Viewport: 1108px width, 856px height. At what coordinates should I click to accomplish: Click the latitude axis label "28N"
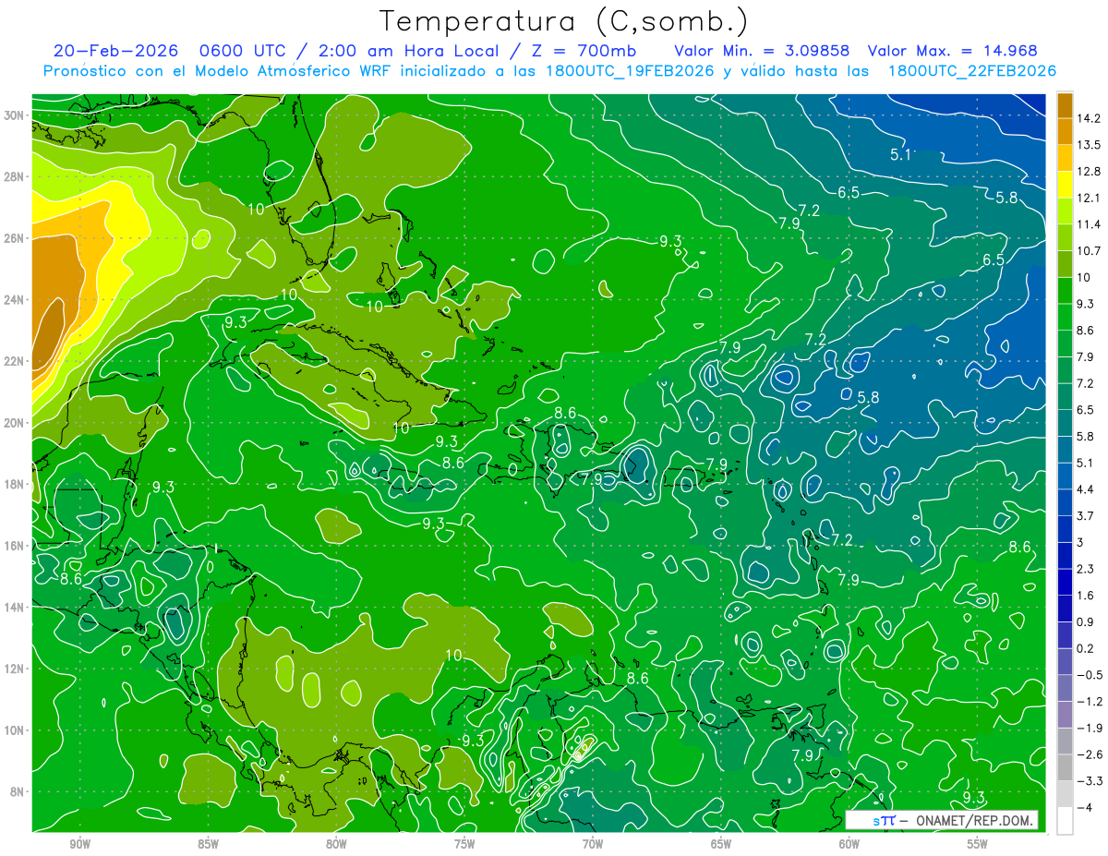(x=15, y=176)
